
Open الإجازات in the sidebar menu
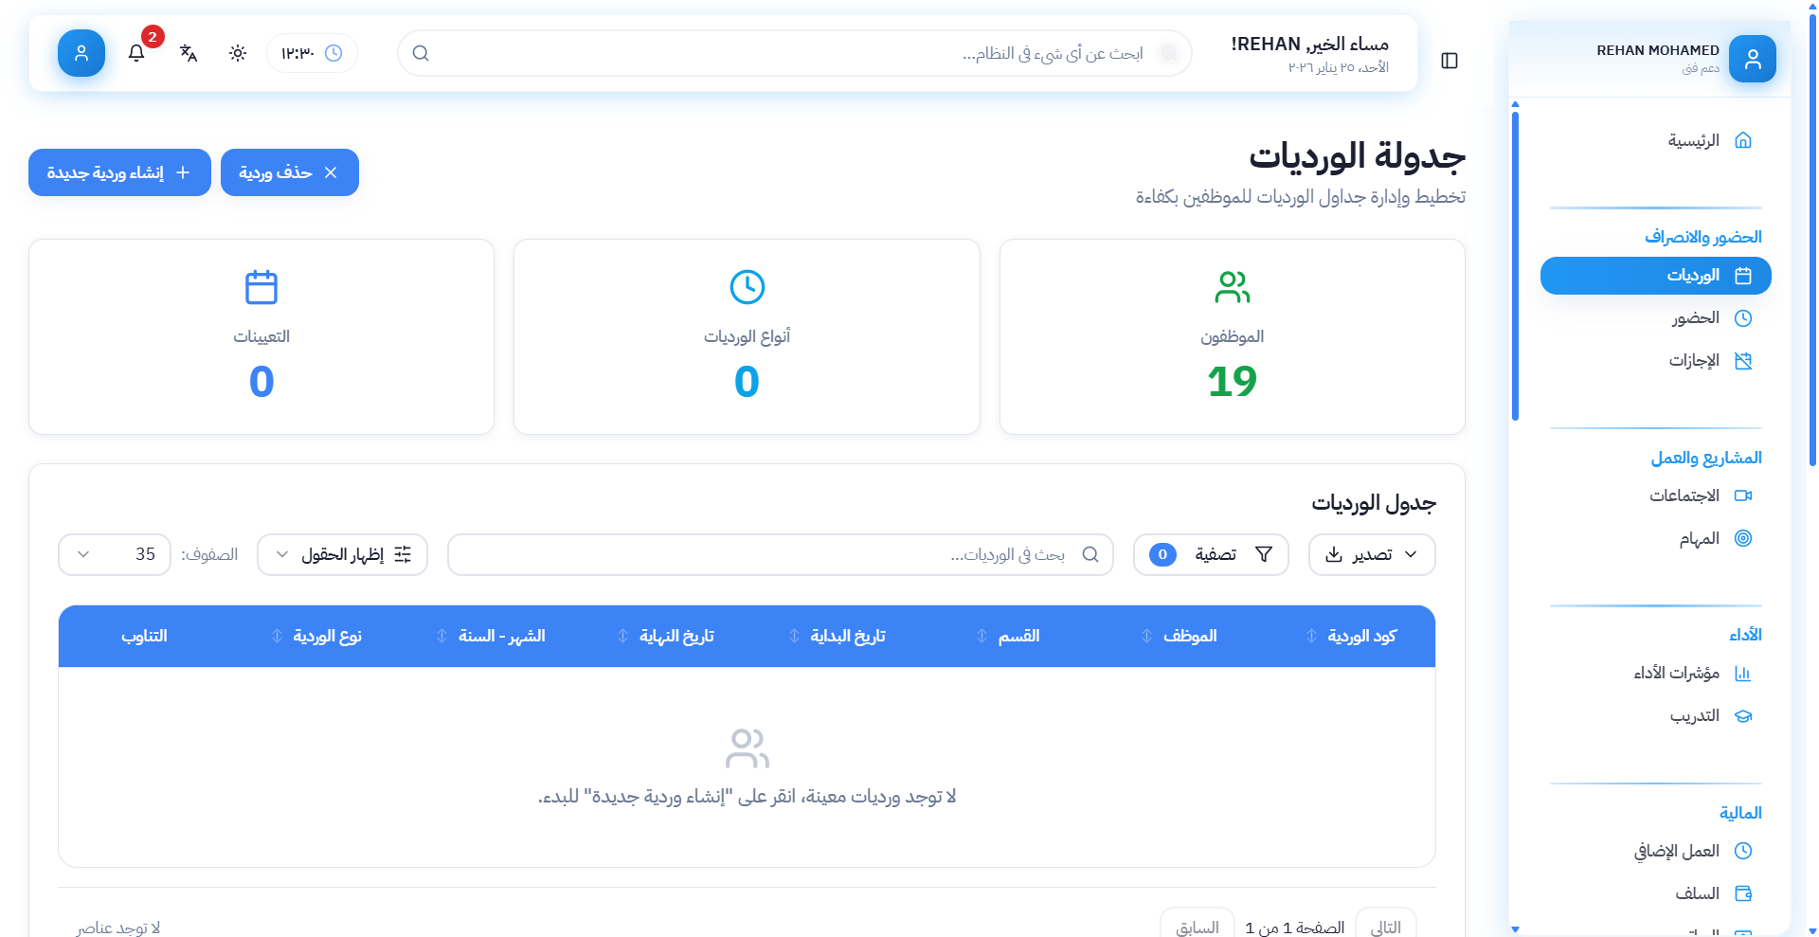click(x=1694, y=361)
